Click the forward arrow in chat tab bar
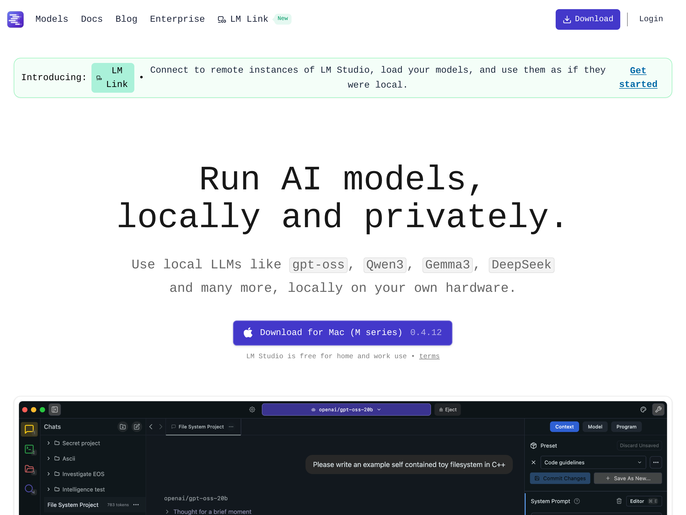This screenshot has height=515, width=686. tap(161, 427)
